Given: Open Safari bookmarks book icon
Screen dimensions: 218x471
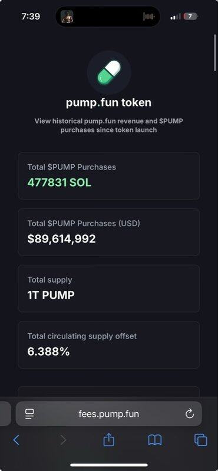Looking at the screenshot, I should pos(155,440).
